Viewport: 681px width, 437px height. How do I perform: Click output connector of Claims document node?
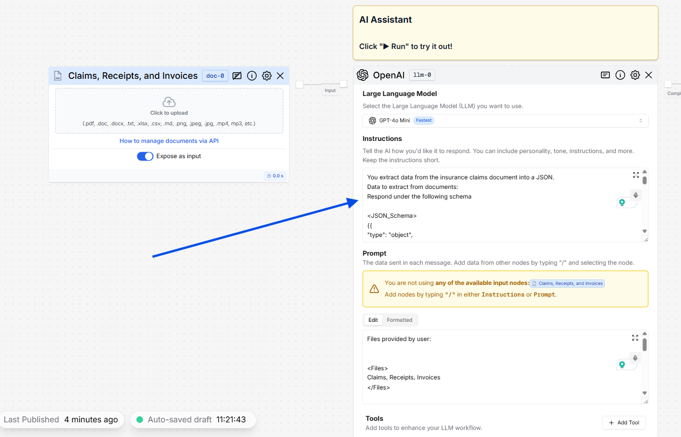point(300,84)
